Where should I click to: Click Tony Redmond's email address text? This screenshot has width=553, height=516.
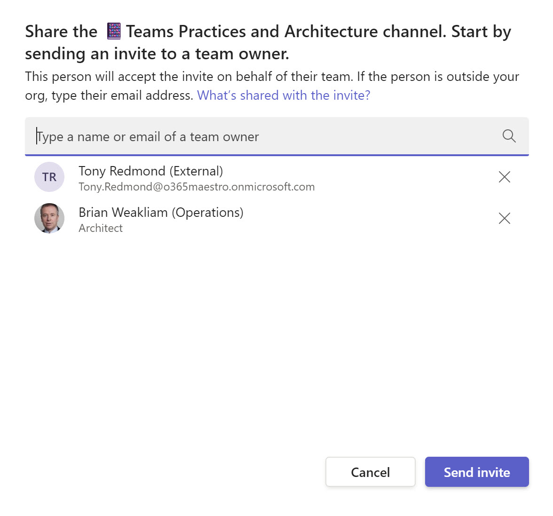(197, 186)
